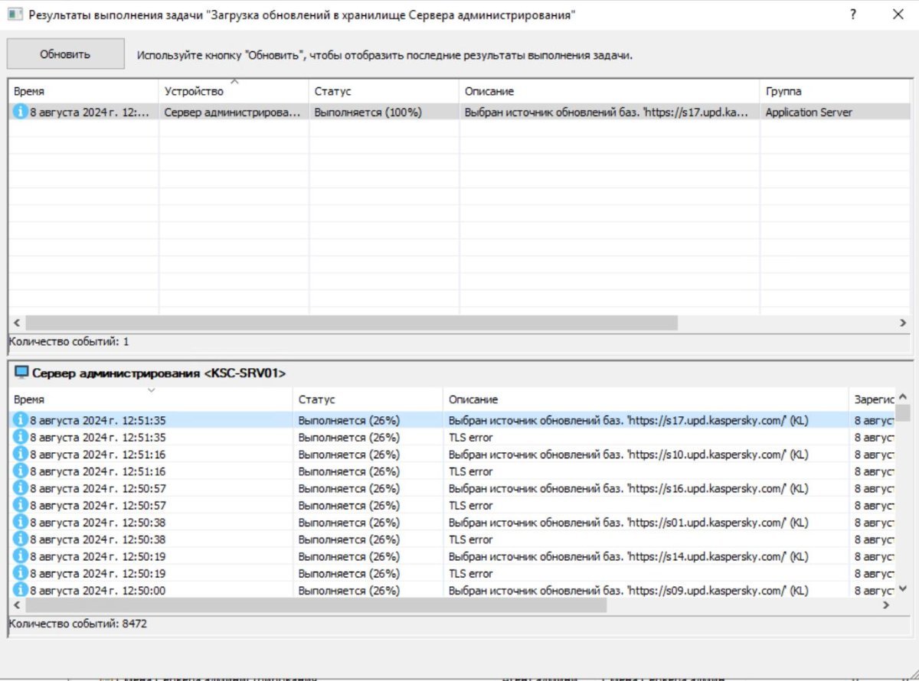Click right arrow of lower horizontal scrollbar
The image size is (919, 681).
[x=887, y=605]
